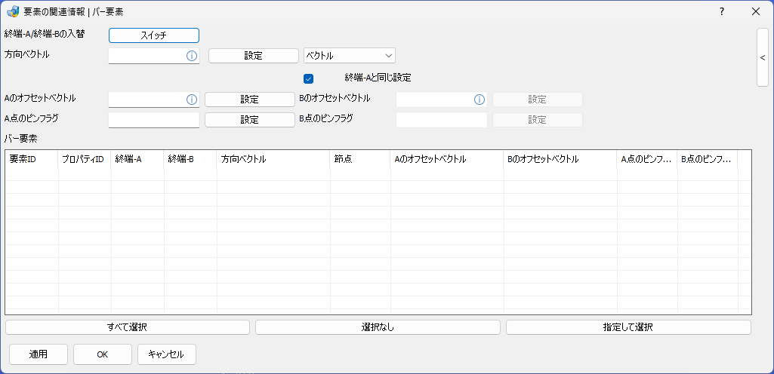
Task: Click A点のピンフラグ input field
Action: coord(154,120)
